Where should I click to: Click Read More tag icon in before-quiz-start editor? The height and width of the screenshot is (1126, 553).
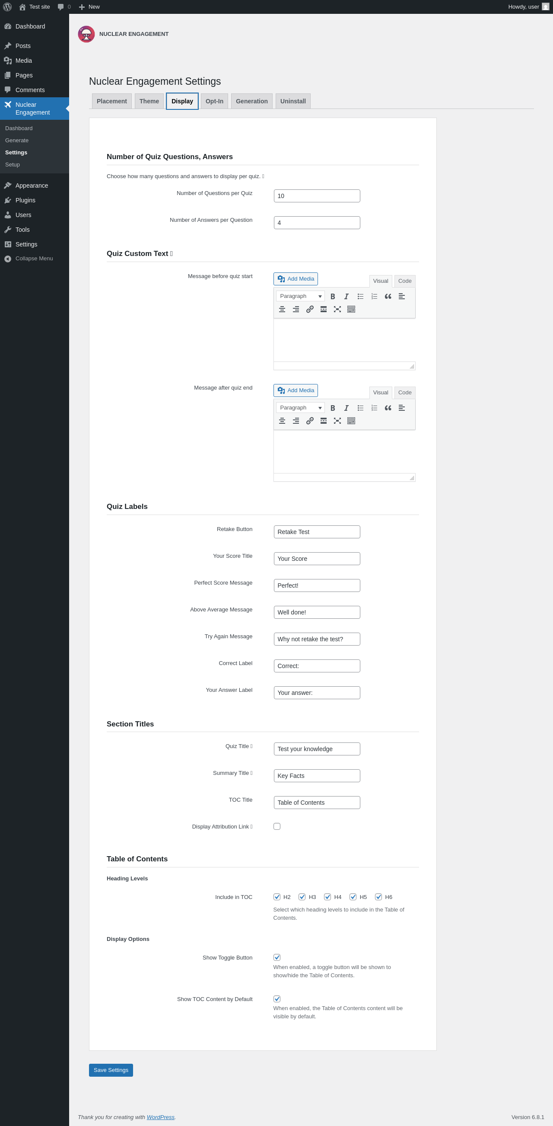pyautogui.click(x=324, y=309)
